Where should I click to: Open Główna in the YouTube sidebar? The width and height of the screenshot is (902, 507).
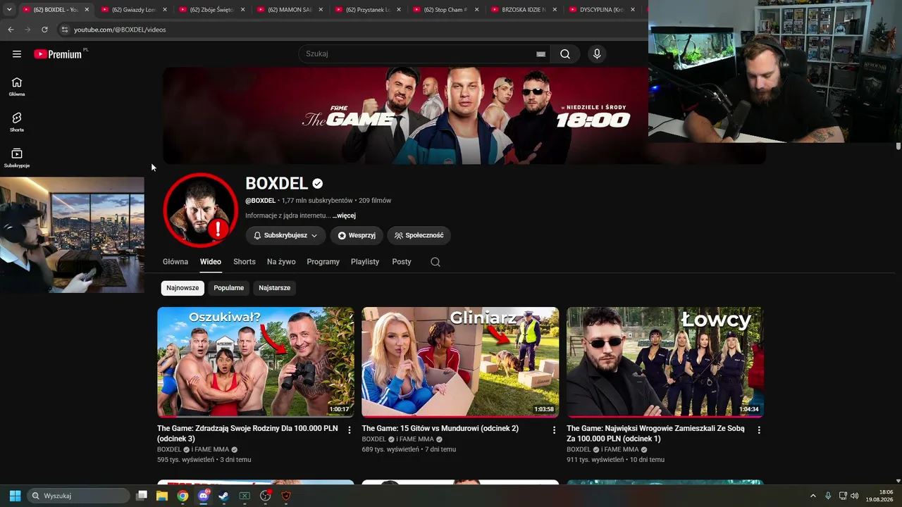coord(17,87)
